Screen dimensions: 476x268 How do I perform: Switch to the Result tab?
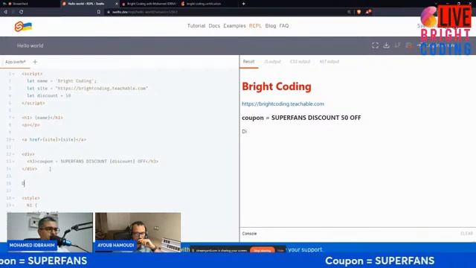pos(248,62)
